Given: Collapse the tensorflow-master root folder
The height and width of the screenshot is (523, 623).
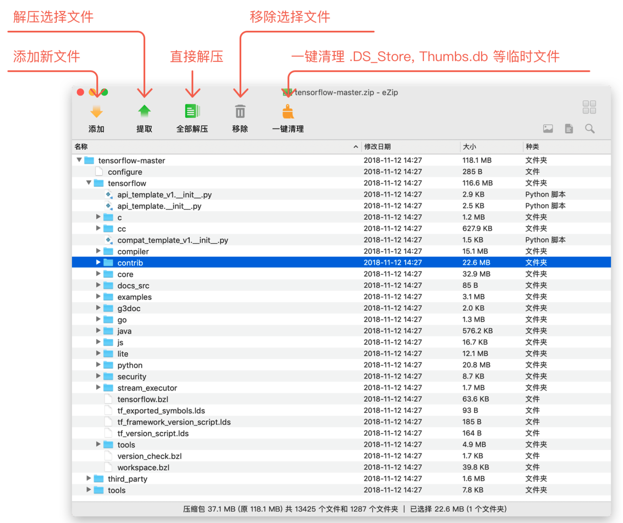Looking at the screenshot, I should [x=79, y=160].
